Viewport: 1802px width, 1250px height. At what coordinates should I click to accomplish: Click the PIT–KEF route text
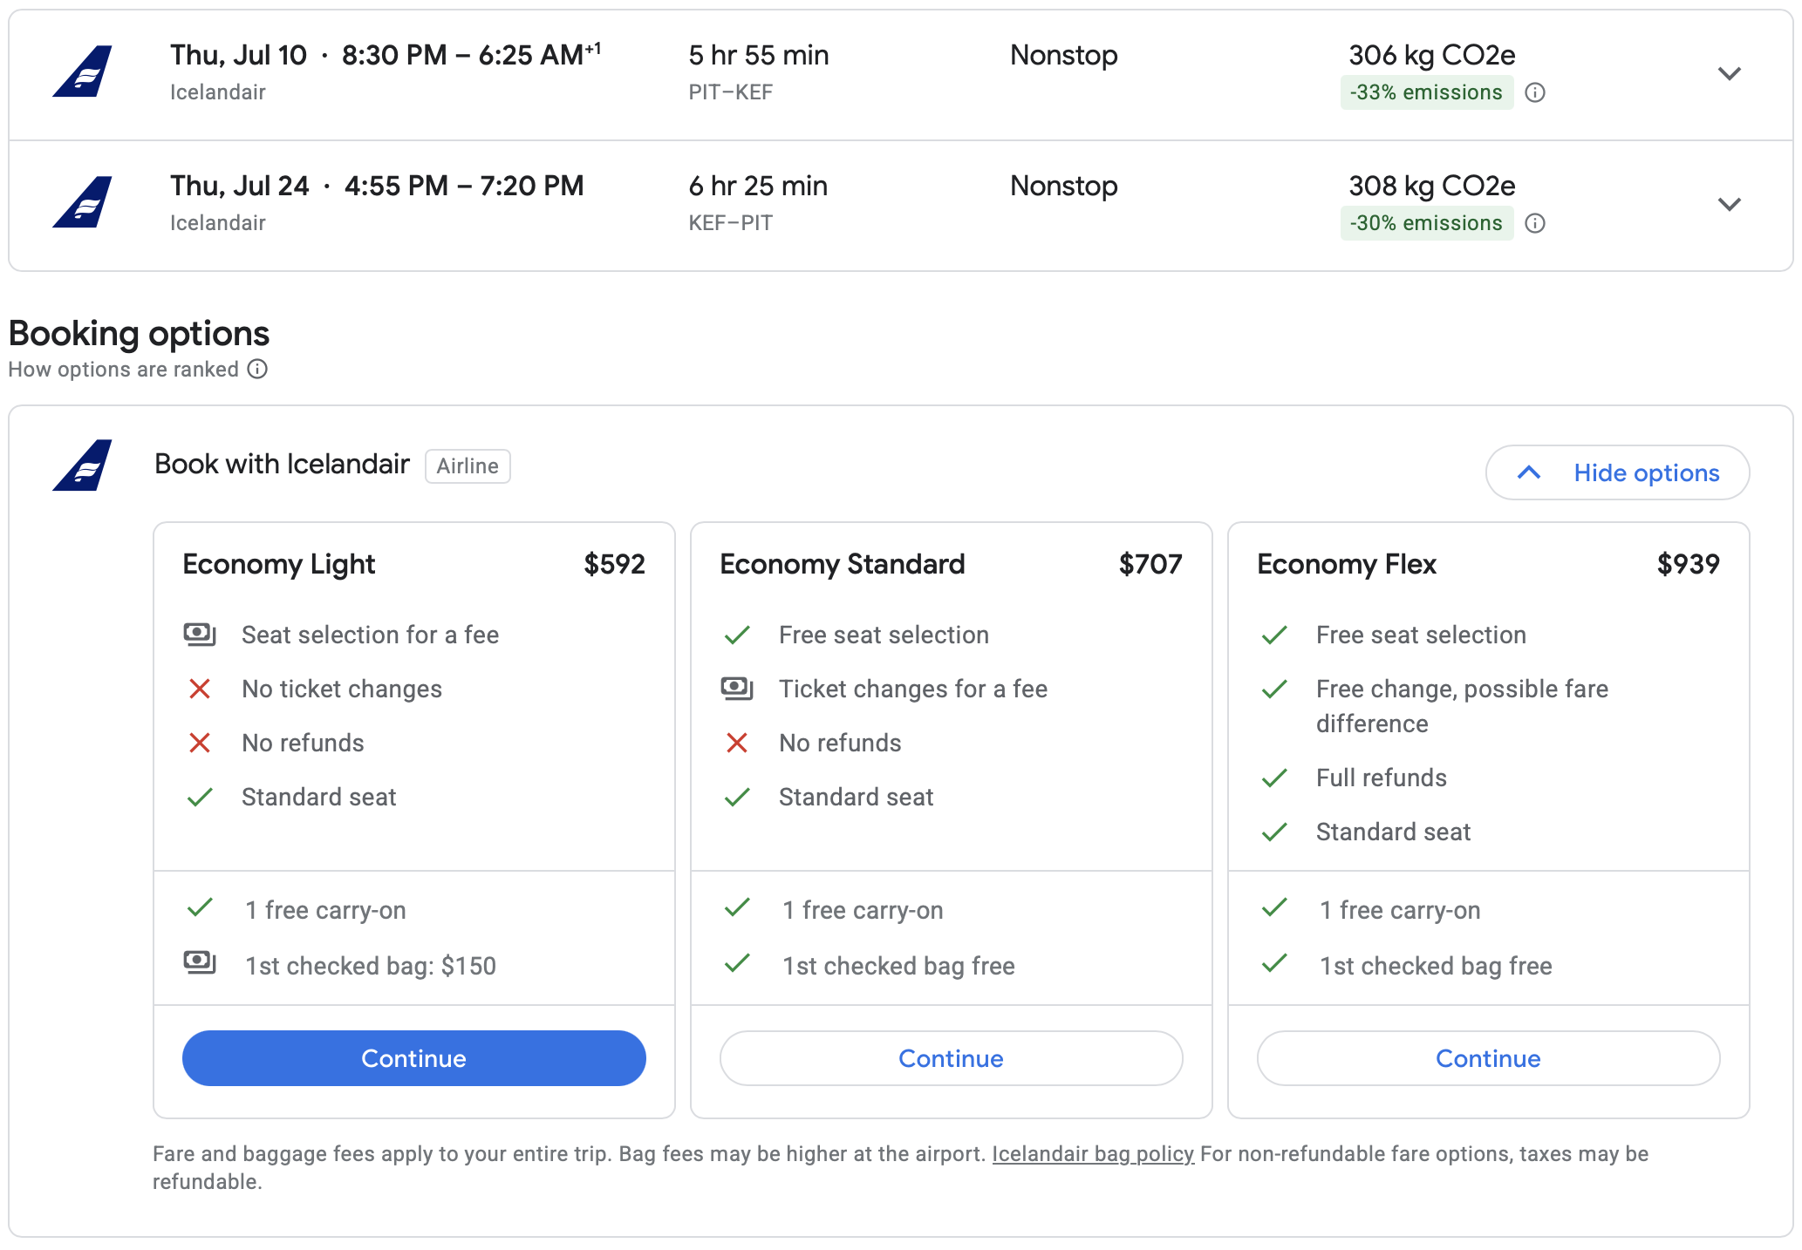[x=730, y=92]
